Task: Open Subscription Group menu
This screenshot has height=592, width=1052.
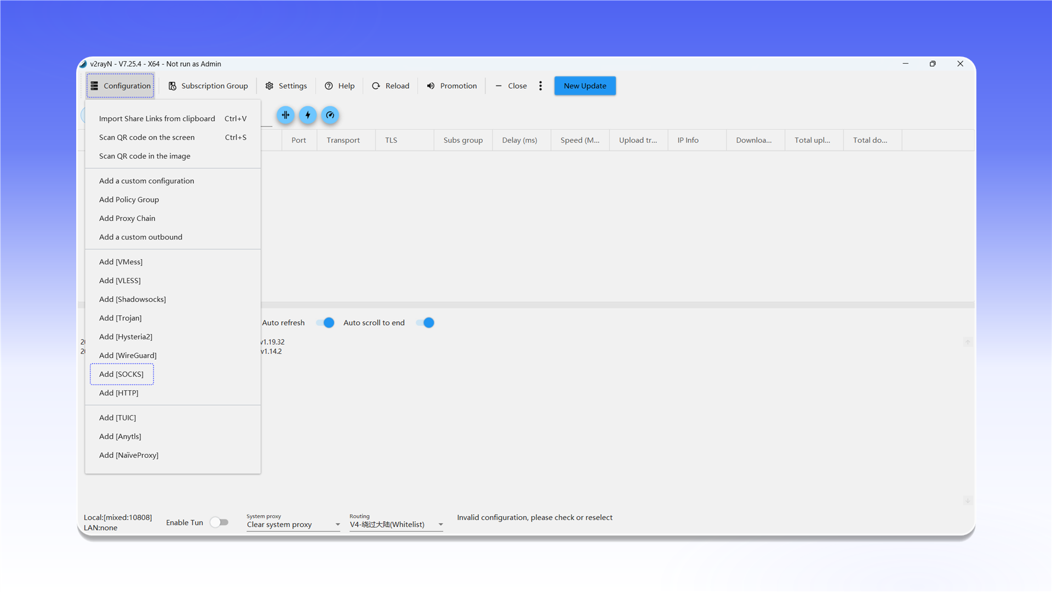Action: pos(208,86)
